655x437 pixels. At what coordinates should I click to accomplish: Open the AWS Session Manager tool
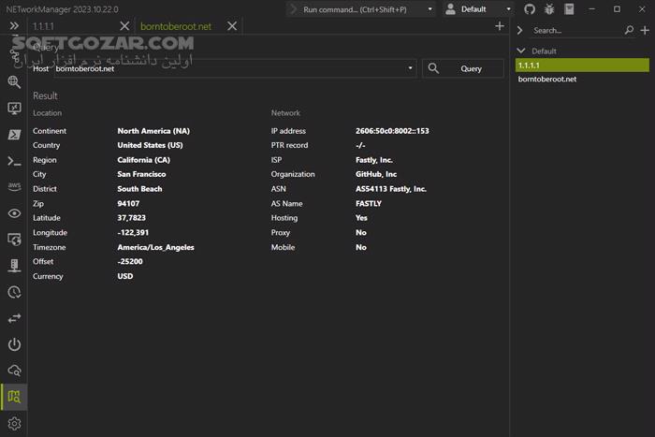(x=14, y=186)
